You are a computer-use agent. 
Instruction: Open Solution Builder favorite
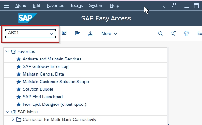coord(38,89)
